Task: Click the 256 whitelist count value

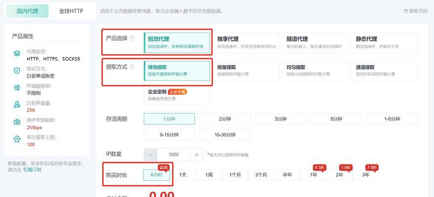Action: (x=31, y=110)
